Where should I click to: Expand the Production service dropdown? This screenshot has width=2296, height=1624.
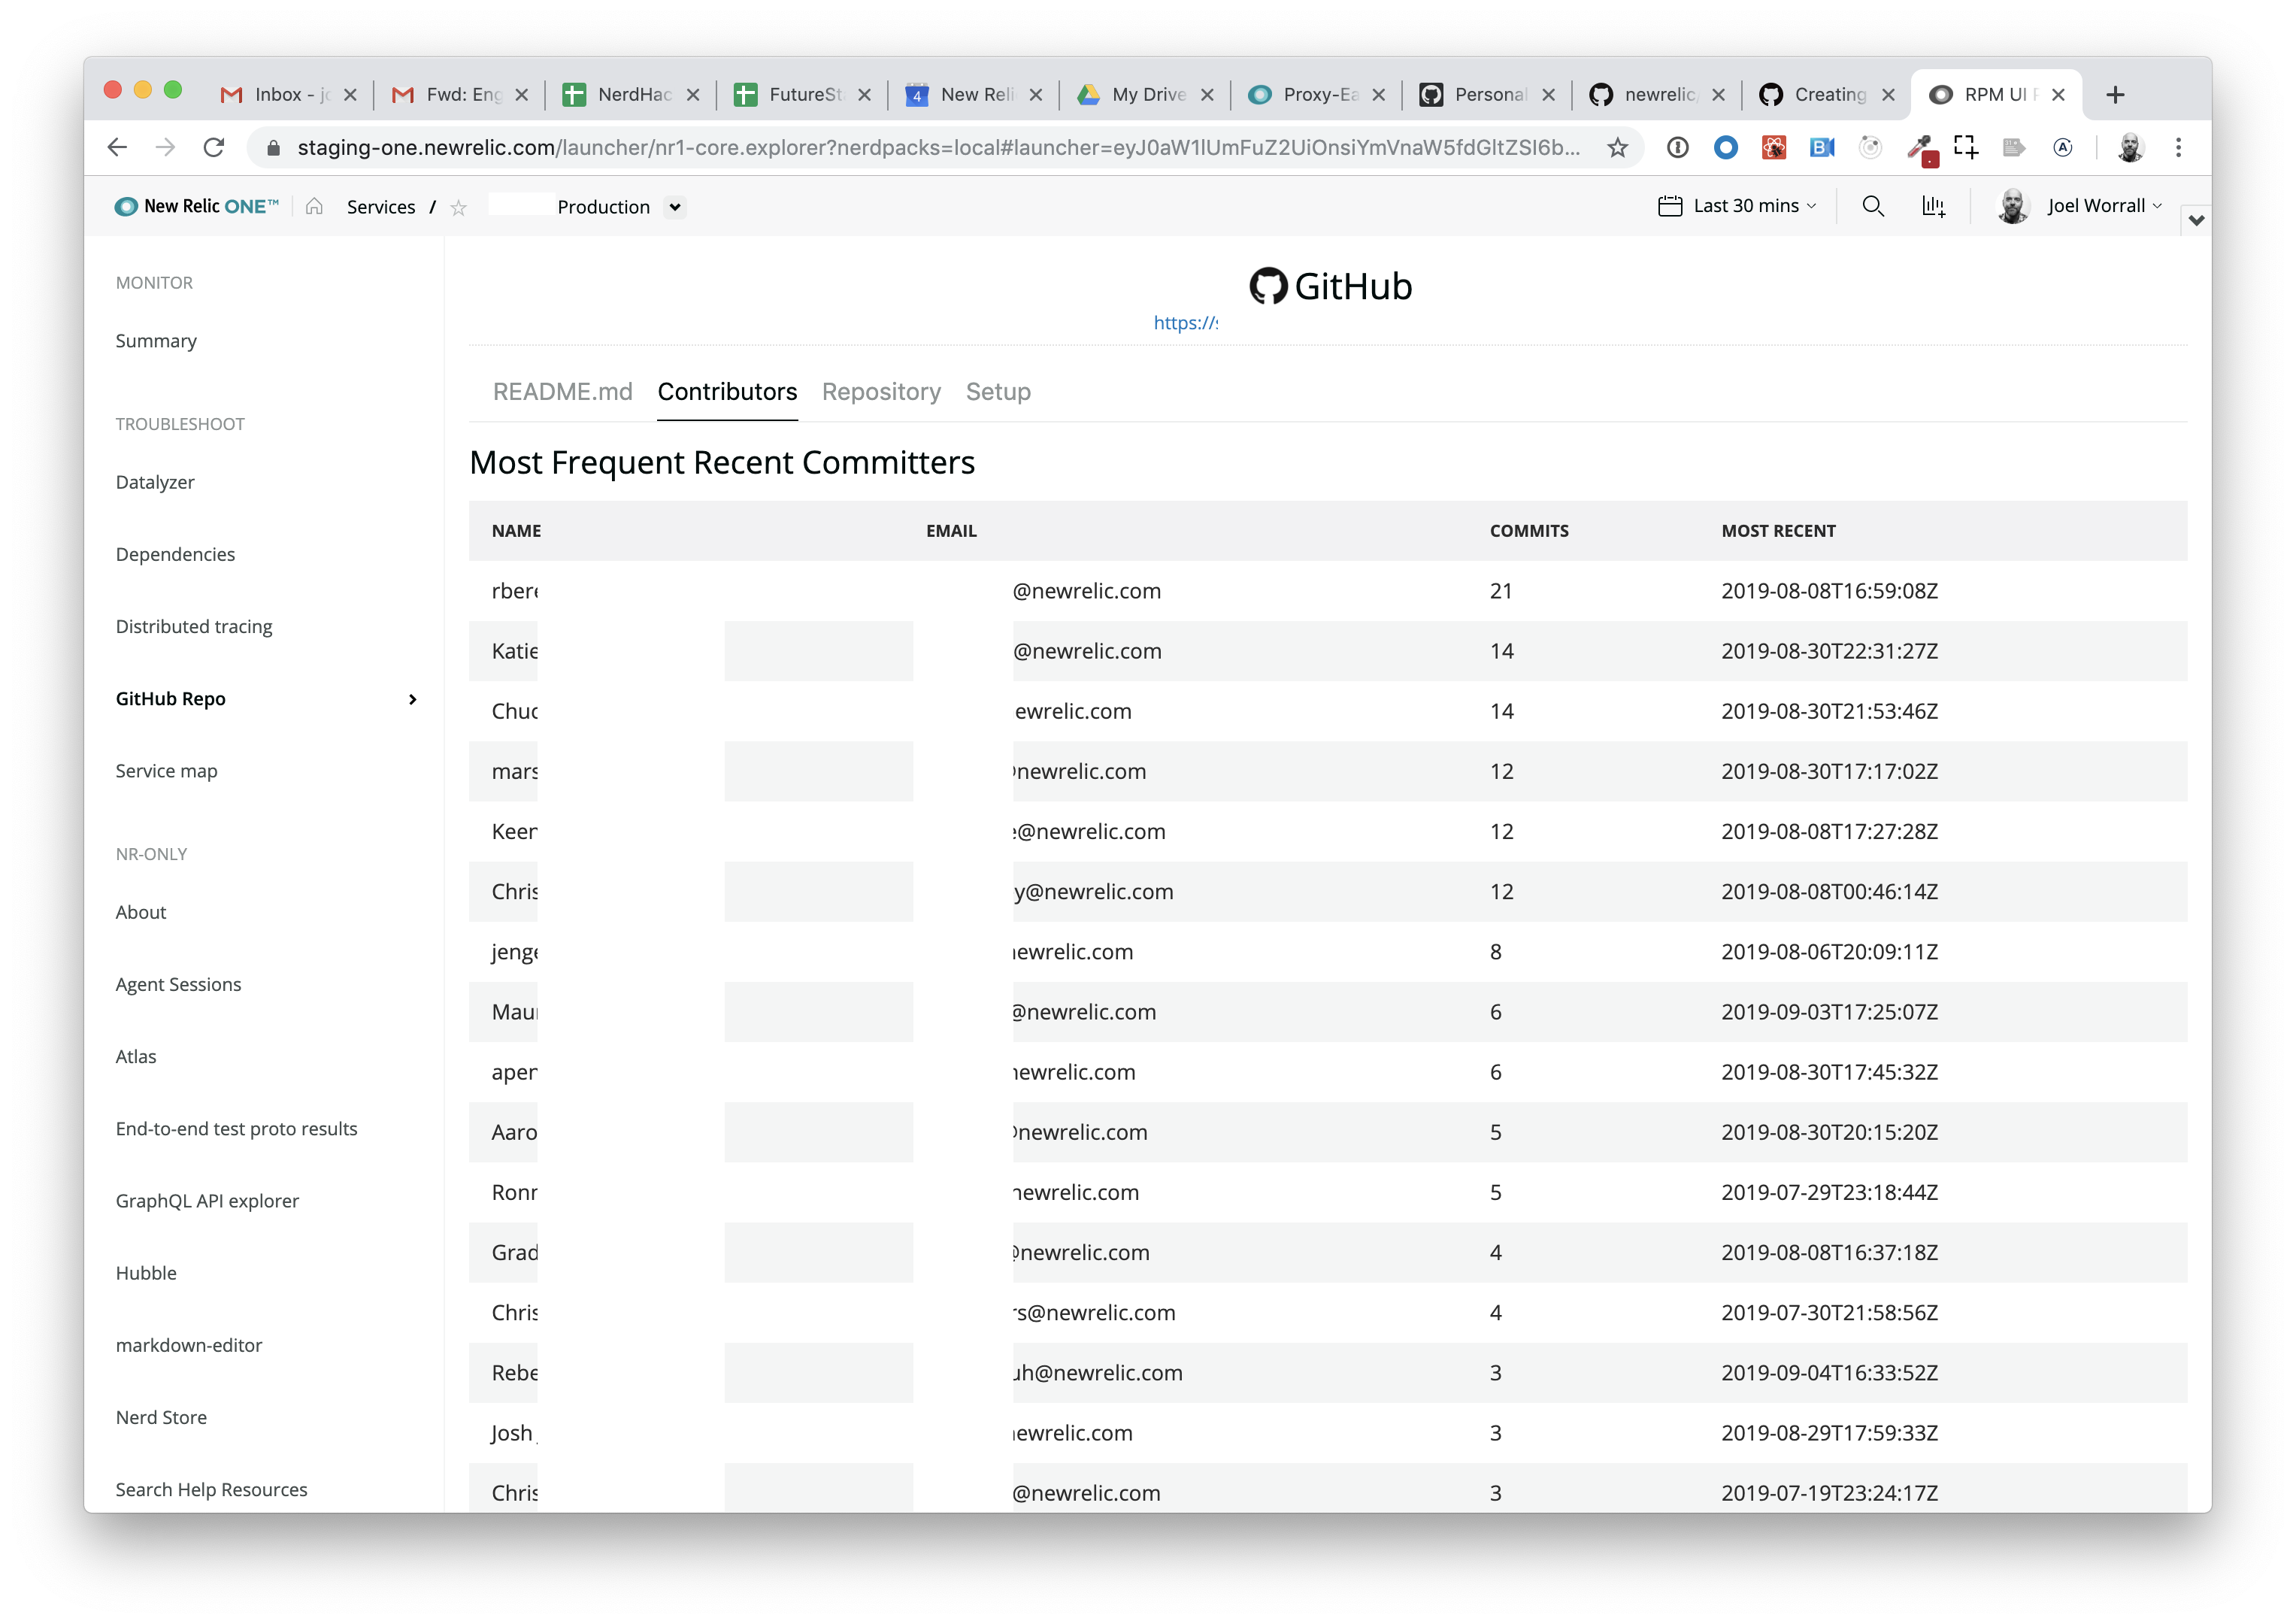pos(675,207)
